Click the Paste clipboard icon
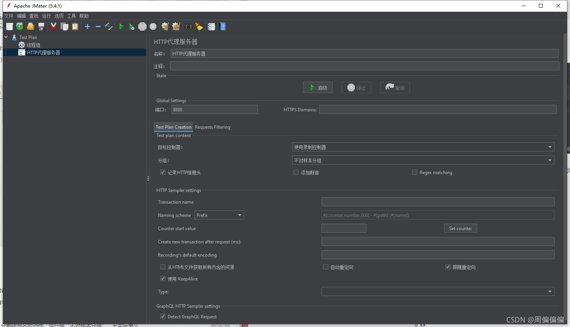The height and width of the screenshot is (327, 570). (75, 26)
